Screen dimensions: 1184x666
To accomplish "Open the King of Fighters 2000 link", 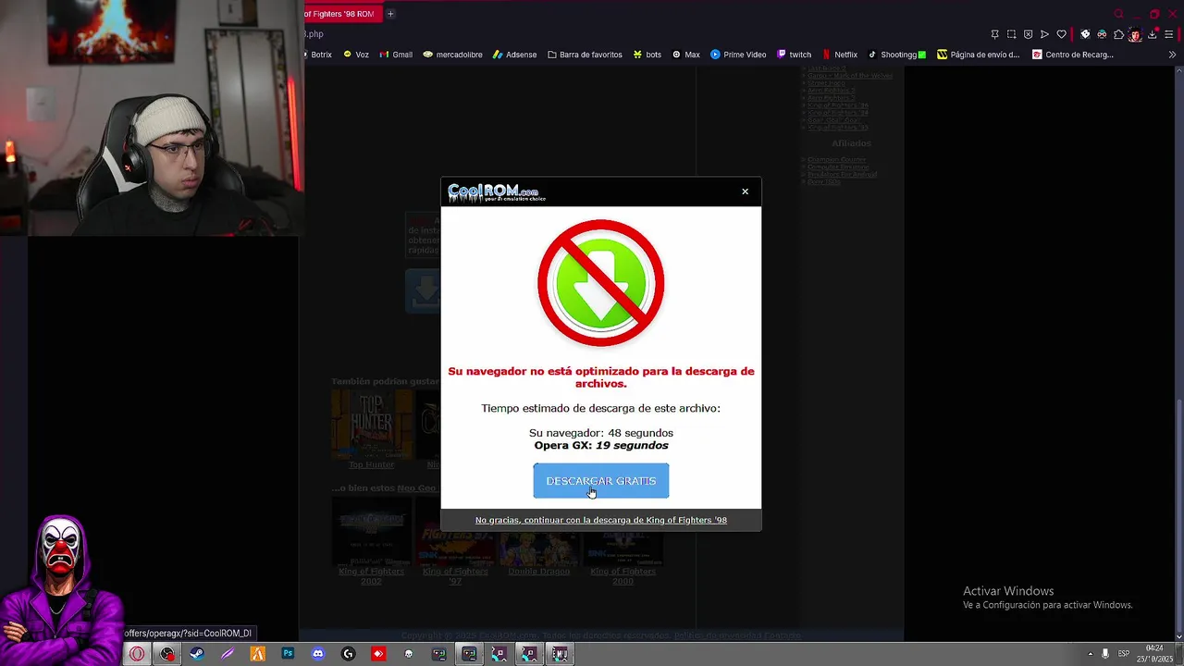I will click(x=623, y=575).
